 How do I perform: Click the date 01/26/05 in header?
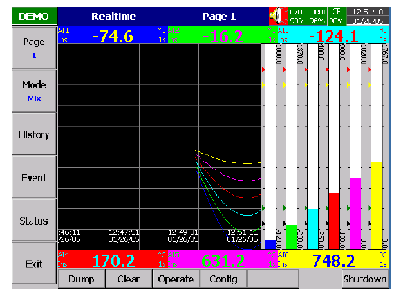tap(368, 21)
